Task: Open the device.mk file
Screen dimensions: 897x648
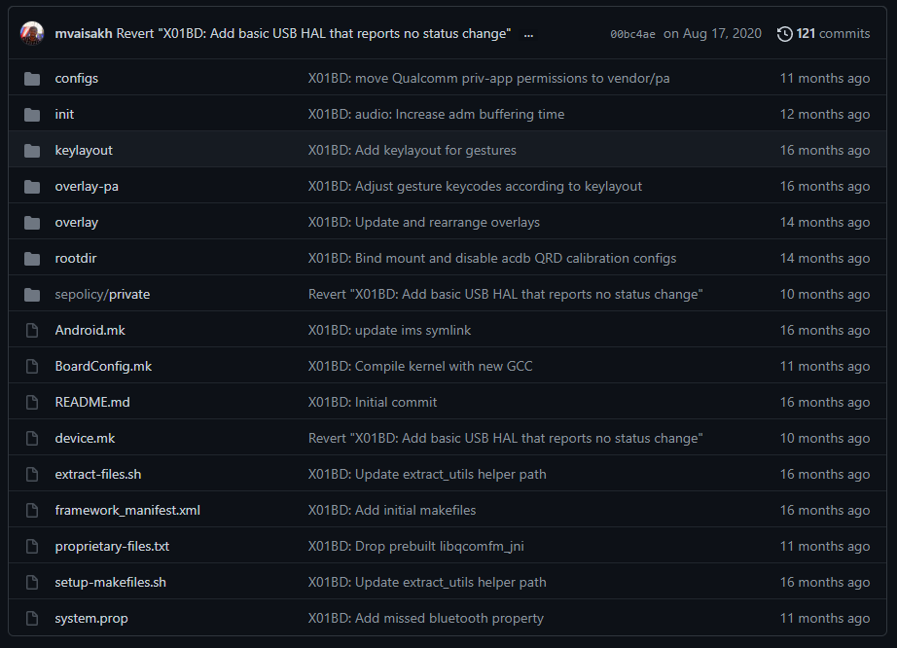Action: pyautogui.click(x=85, y=439)
